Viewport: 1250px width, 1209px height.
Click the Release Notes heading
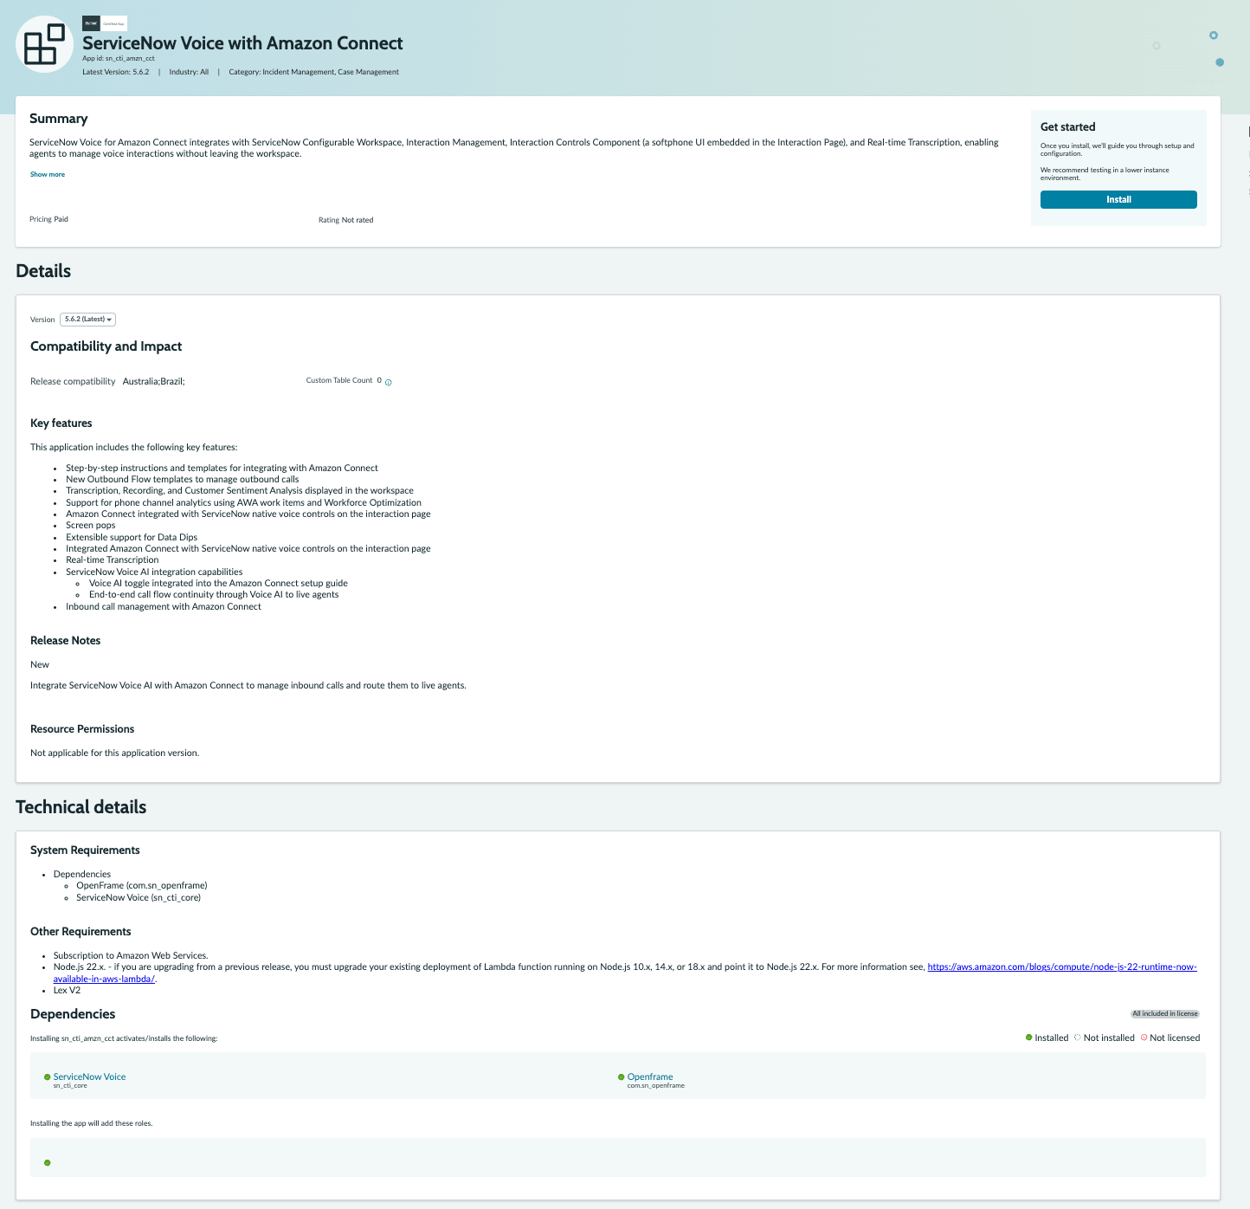(65, 641)
